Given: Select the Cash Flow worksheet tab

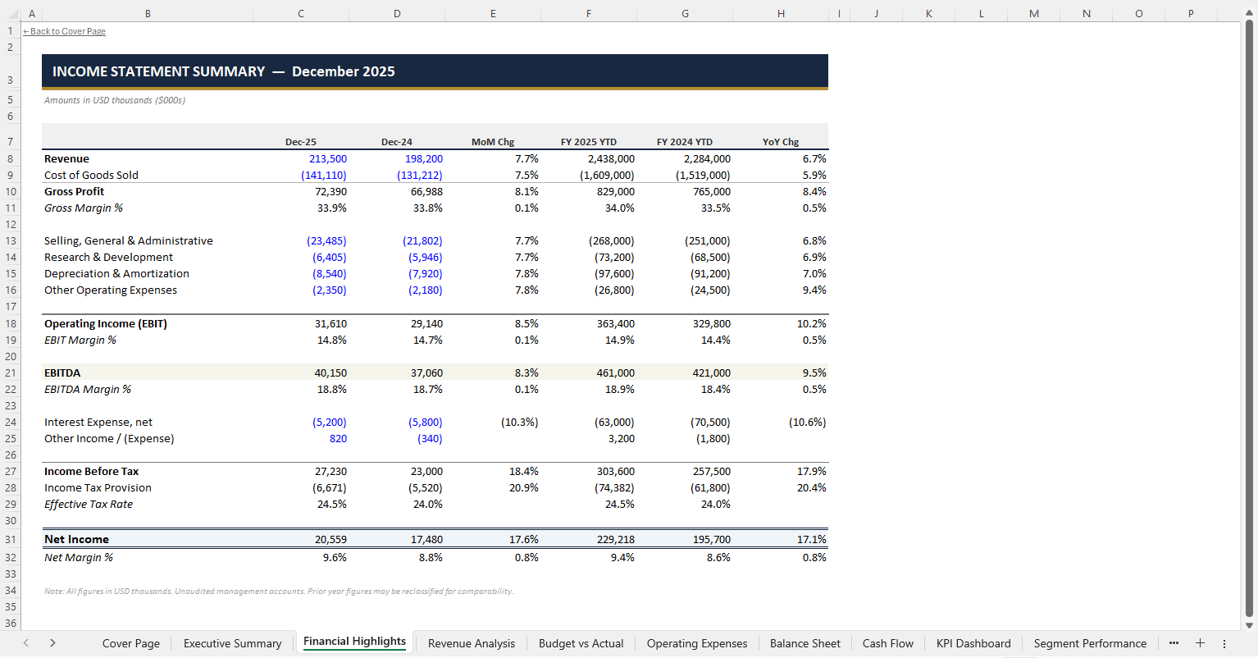Looking at the screenshot, I should 887,643.
